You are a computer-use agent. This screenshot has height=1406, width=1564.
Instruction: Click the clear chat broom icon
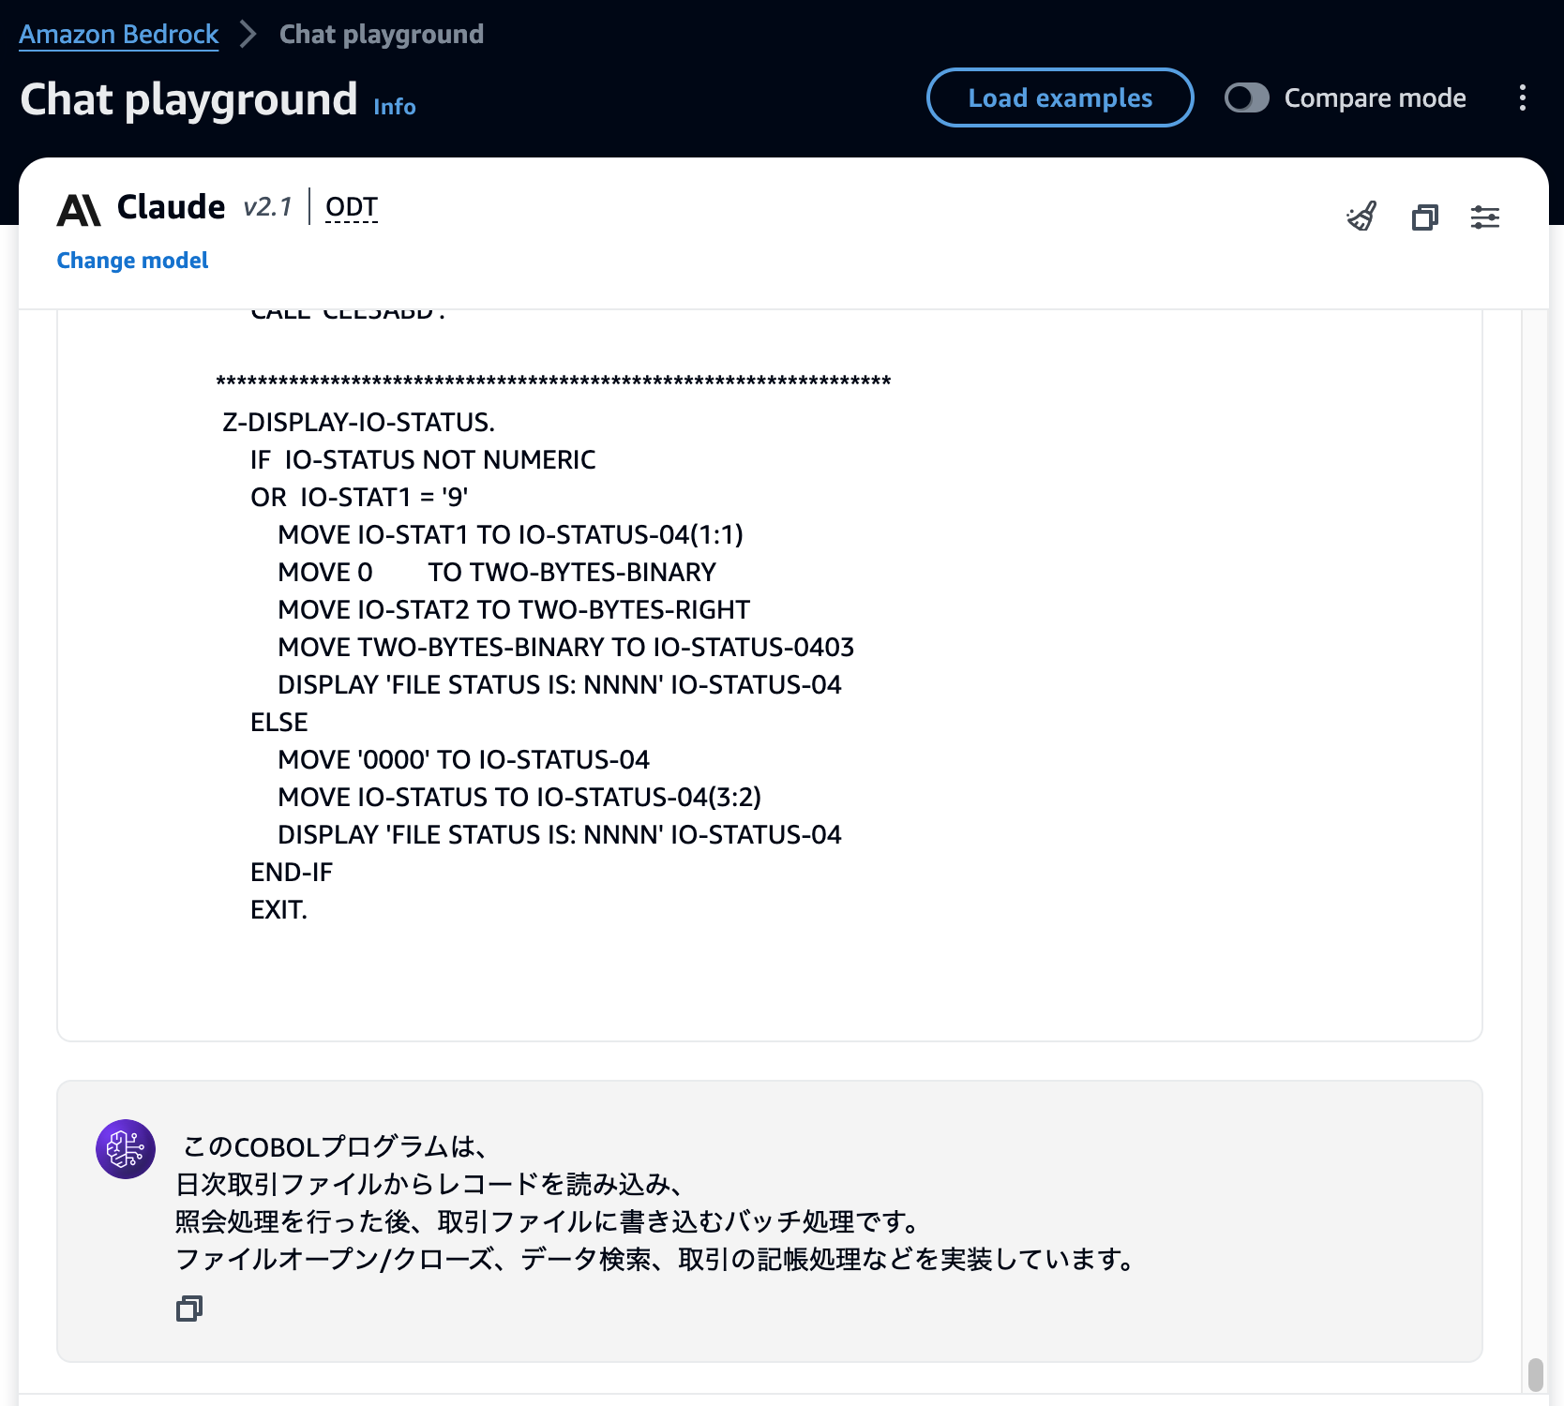pos(1361,217)
